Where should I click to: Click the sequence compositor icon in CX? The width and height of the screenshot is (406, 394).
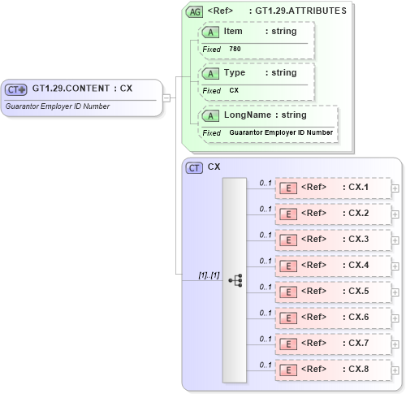click(x=235, y=280)
